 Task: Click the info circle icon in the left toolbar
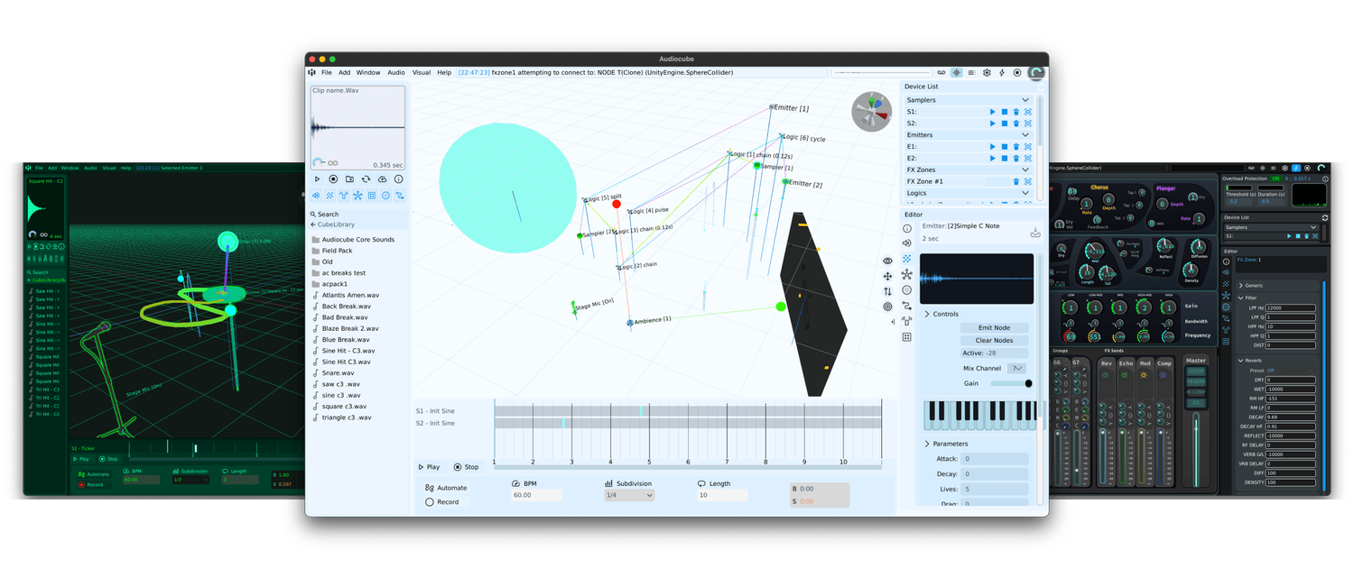click(x=398, y=179)
